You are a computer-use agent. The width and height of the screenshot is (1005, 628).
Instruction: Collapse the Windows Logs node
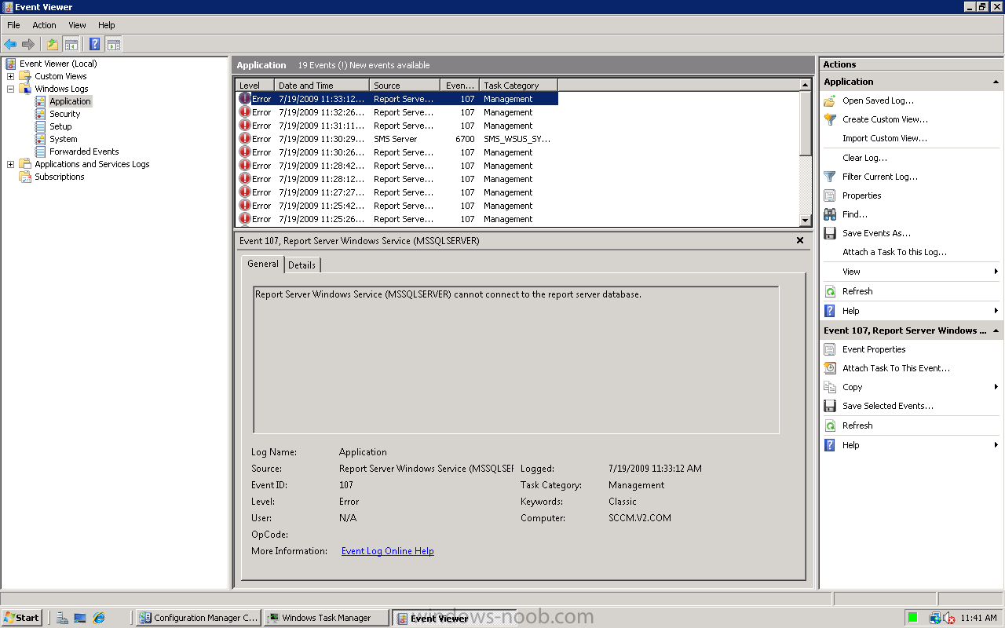[x=10, y=89]
